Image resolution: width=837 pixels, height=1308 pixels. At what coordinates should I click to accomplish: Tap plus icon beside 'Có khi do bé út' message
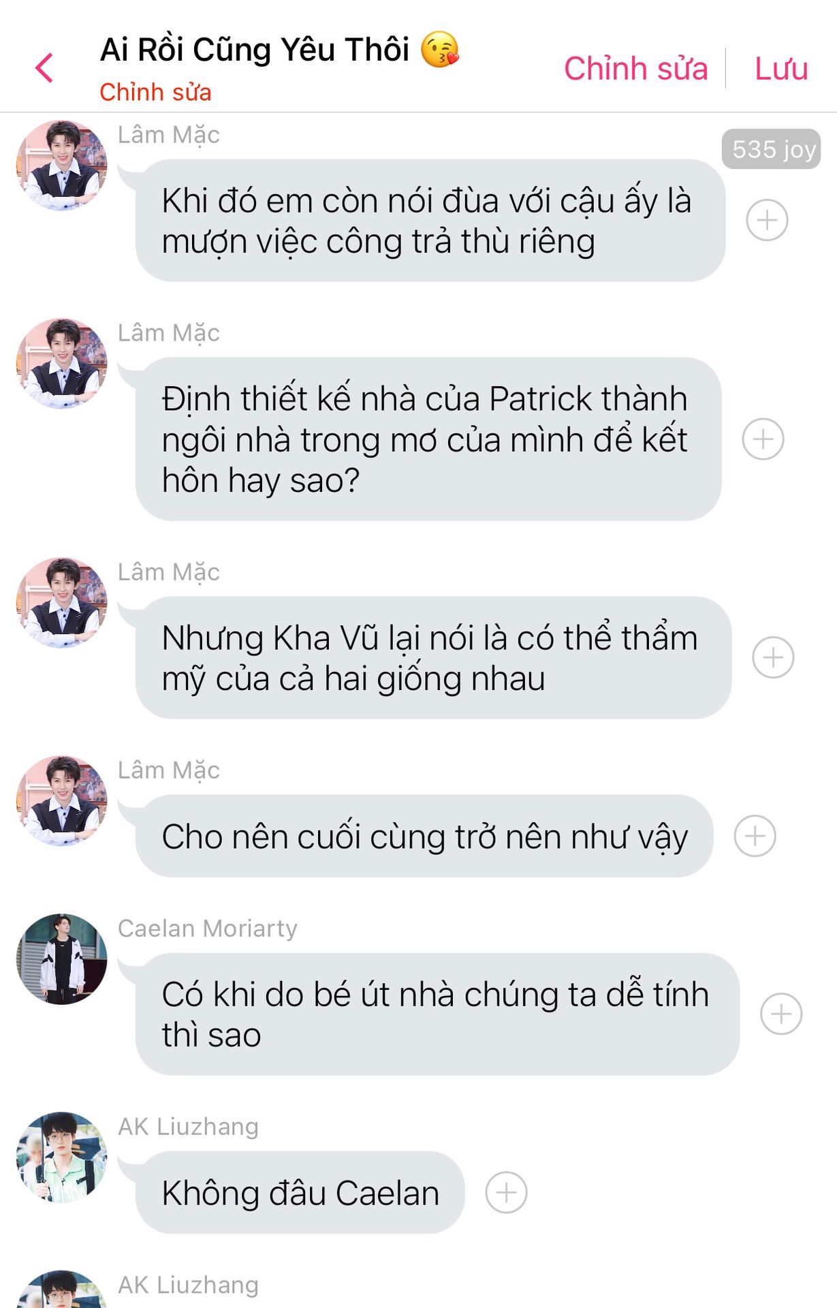coord(781,1014)
